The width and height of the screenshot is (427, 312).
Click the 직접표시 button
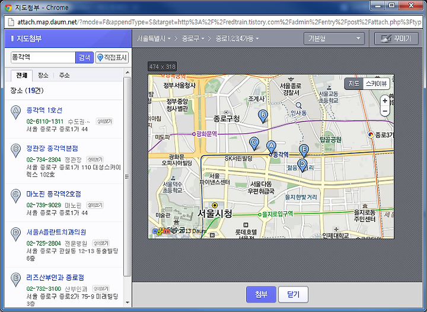[112, 57]
